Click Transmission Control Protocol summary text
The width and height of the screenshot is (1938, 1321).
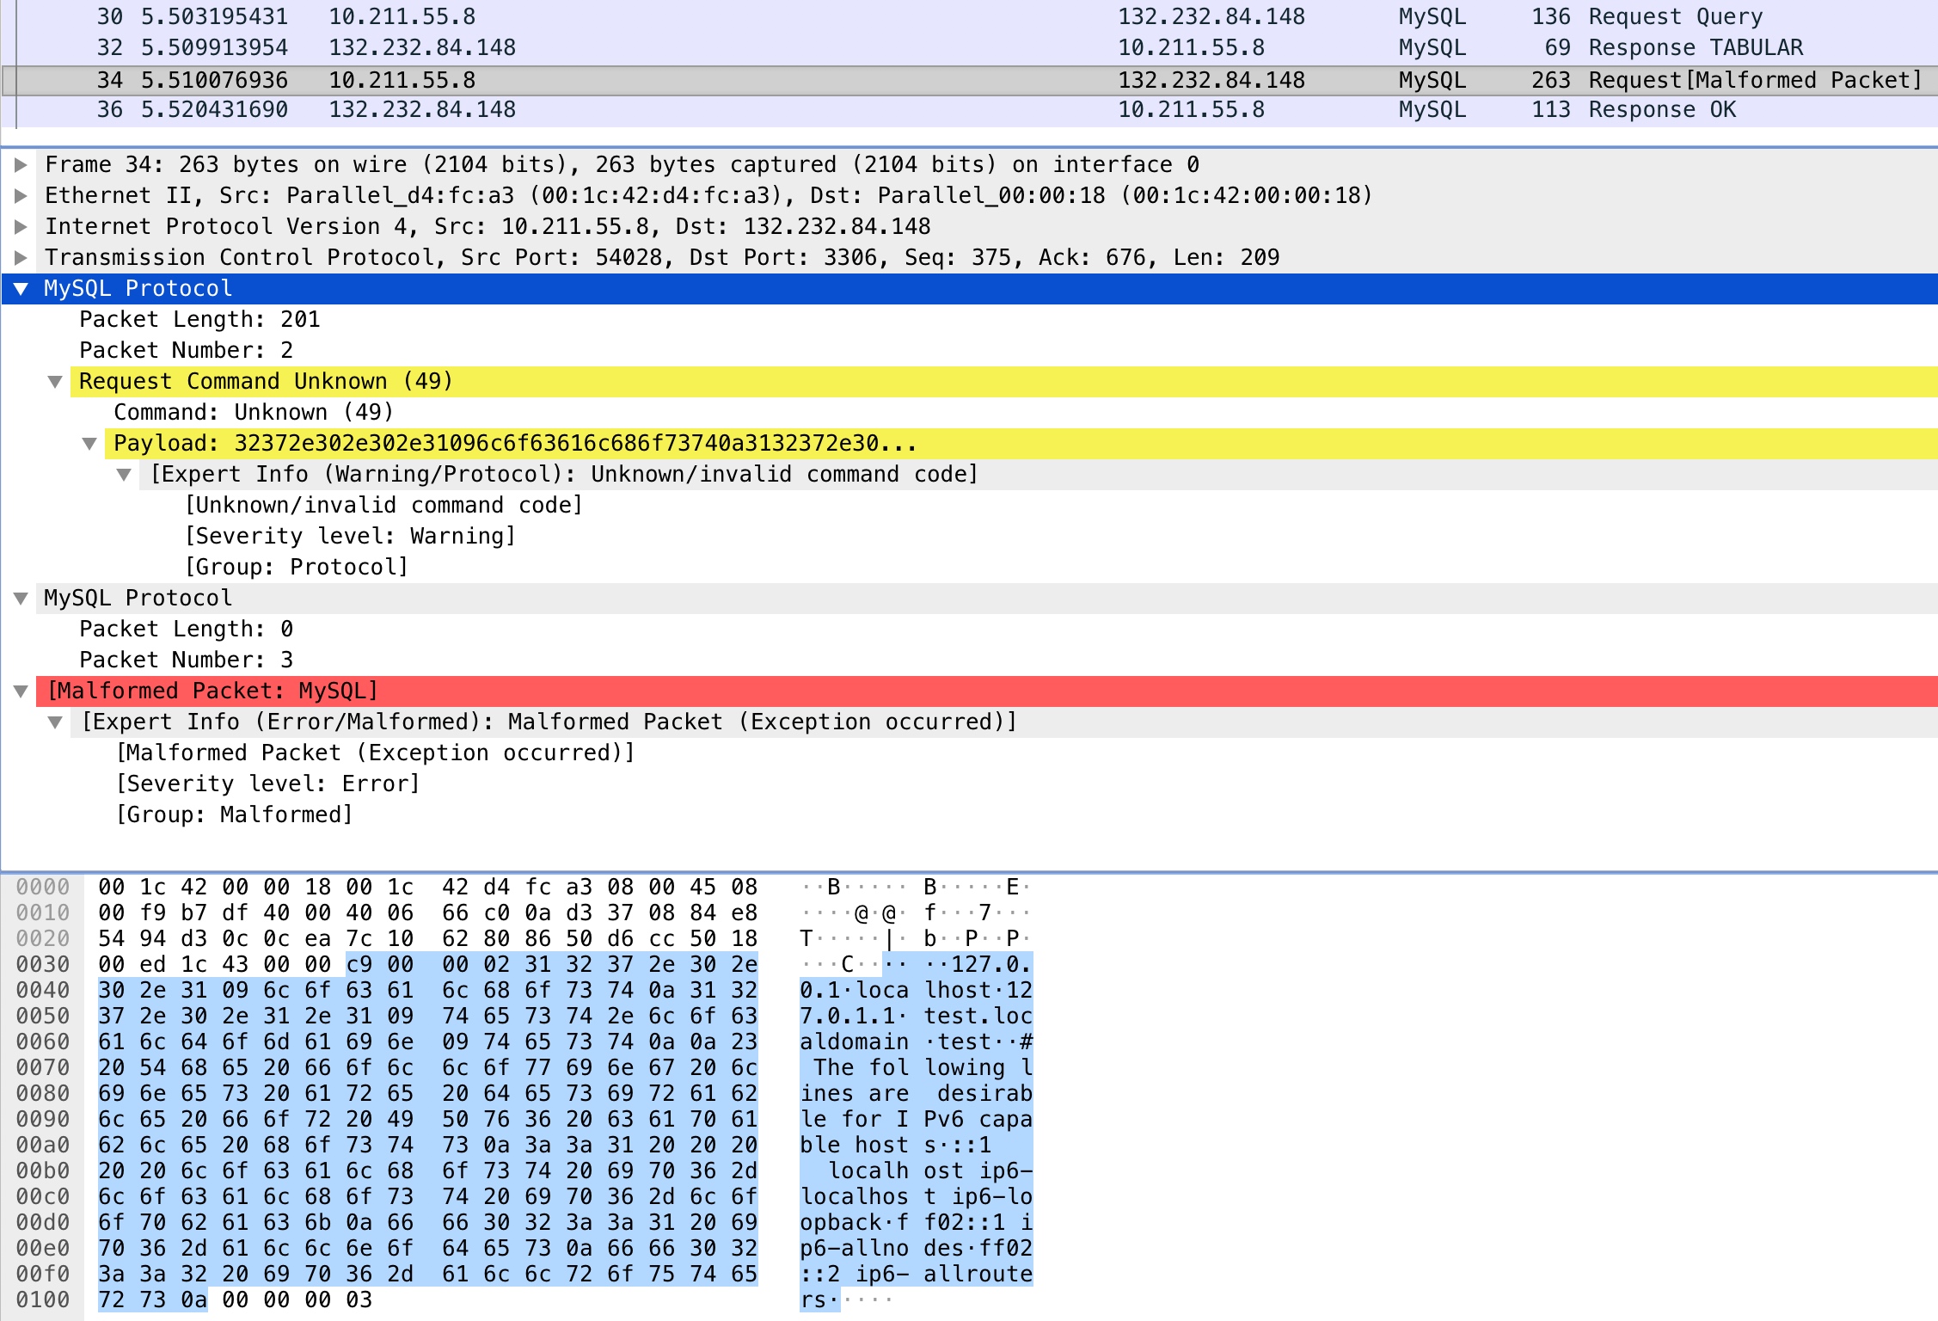[x=662, y=257]
